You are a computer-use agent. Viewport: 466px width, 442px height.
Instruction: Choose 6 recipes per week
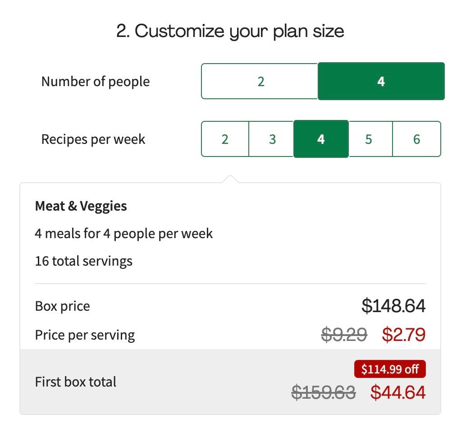point(416,139)
